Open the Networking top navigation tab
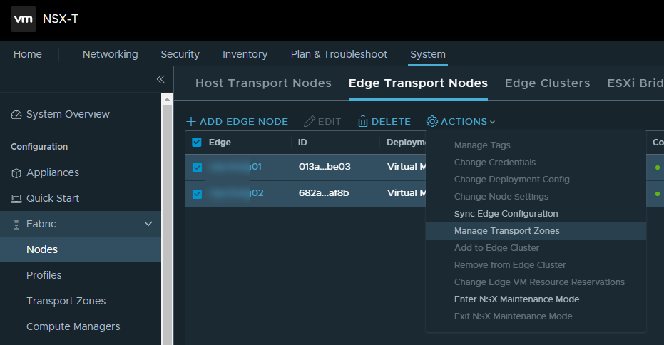This screenshot has height=345, width=664. 110,54
